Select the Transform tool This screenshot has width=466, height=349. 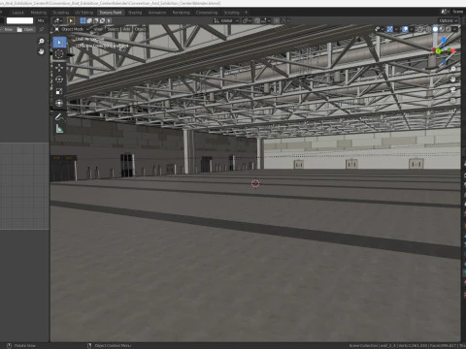tap(59, 103)
